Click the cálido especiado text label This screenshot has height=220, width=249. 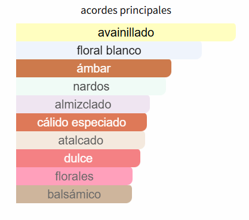(82, 122)
